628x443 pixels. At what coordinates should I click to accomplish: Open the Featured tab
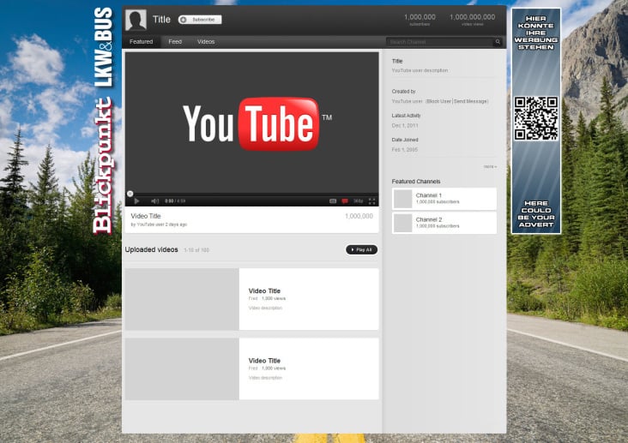(141, 42)
